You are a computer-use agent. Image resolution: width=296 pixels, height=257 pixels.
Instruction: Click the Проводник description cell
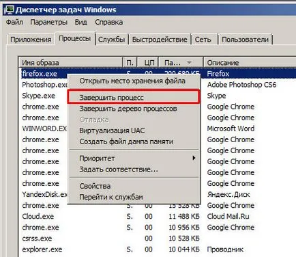coord(225,249)
